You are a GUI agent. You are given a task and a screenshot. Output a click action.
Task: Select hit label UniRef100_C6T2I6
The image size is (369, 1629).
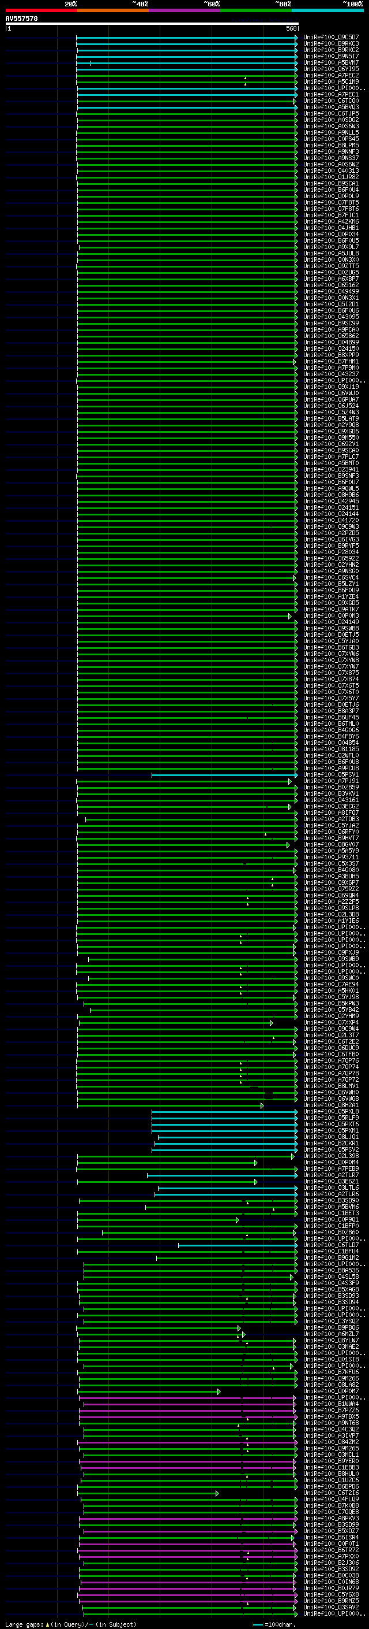click(x=331, y=1494)
